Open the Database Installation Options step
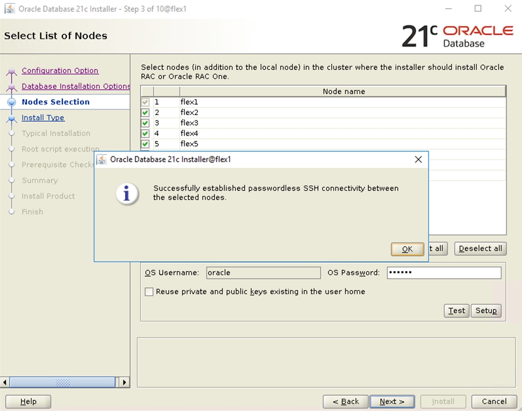 click(x=76, y=86)
